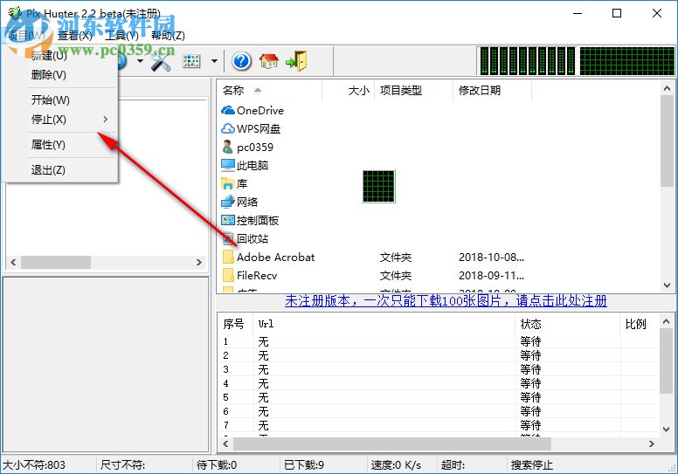Expand the dropdown arrow next to thumbnail view icon

point(214,61)
